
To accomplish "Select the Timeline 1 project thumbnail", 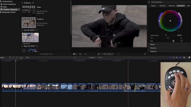I will point(29,23).
